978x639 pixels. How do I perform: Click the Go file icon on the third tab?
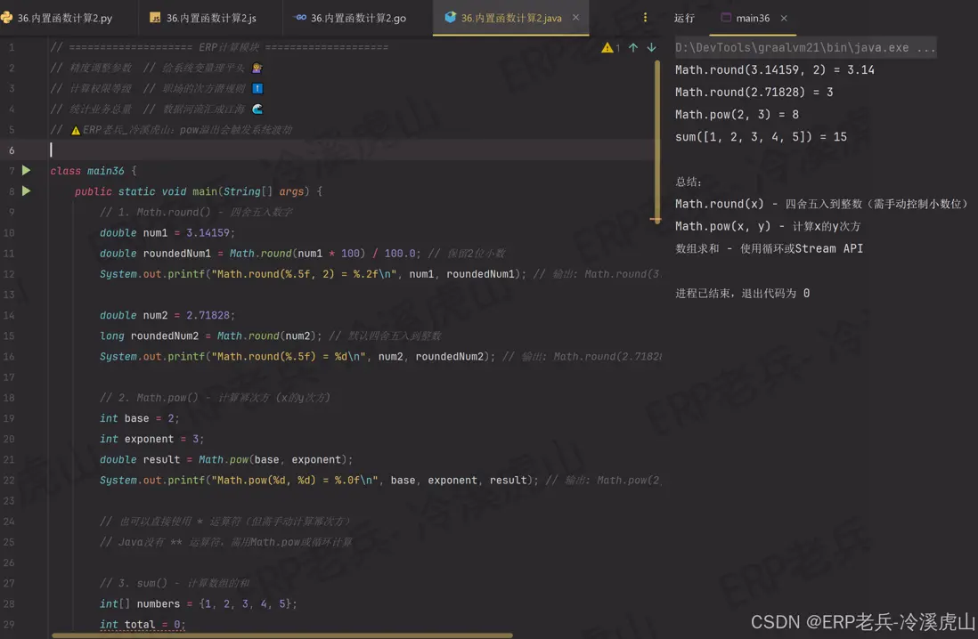click(301, 18)
